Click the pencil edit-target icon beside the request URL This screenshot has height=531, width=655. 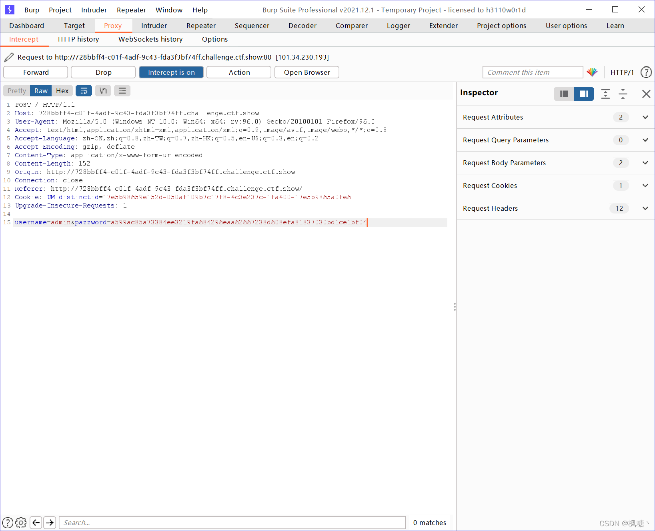click(x=9, y=57)
